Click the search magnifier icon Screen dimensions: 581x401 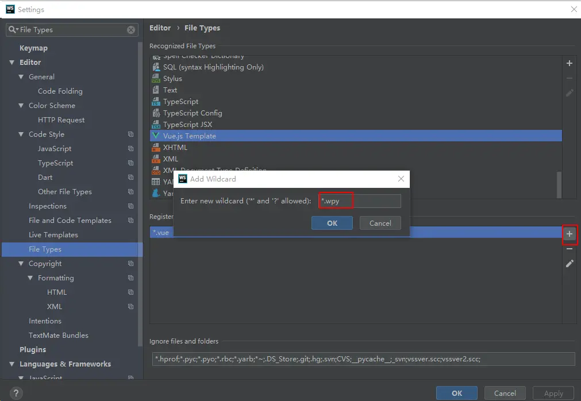[12, 30]
